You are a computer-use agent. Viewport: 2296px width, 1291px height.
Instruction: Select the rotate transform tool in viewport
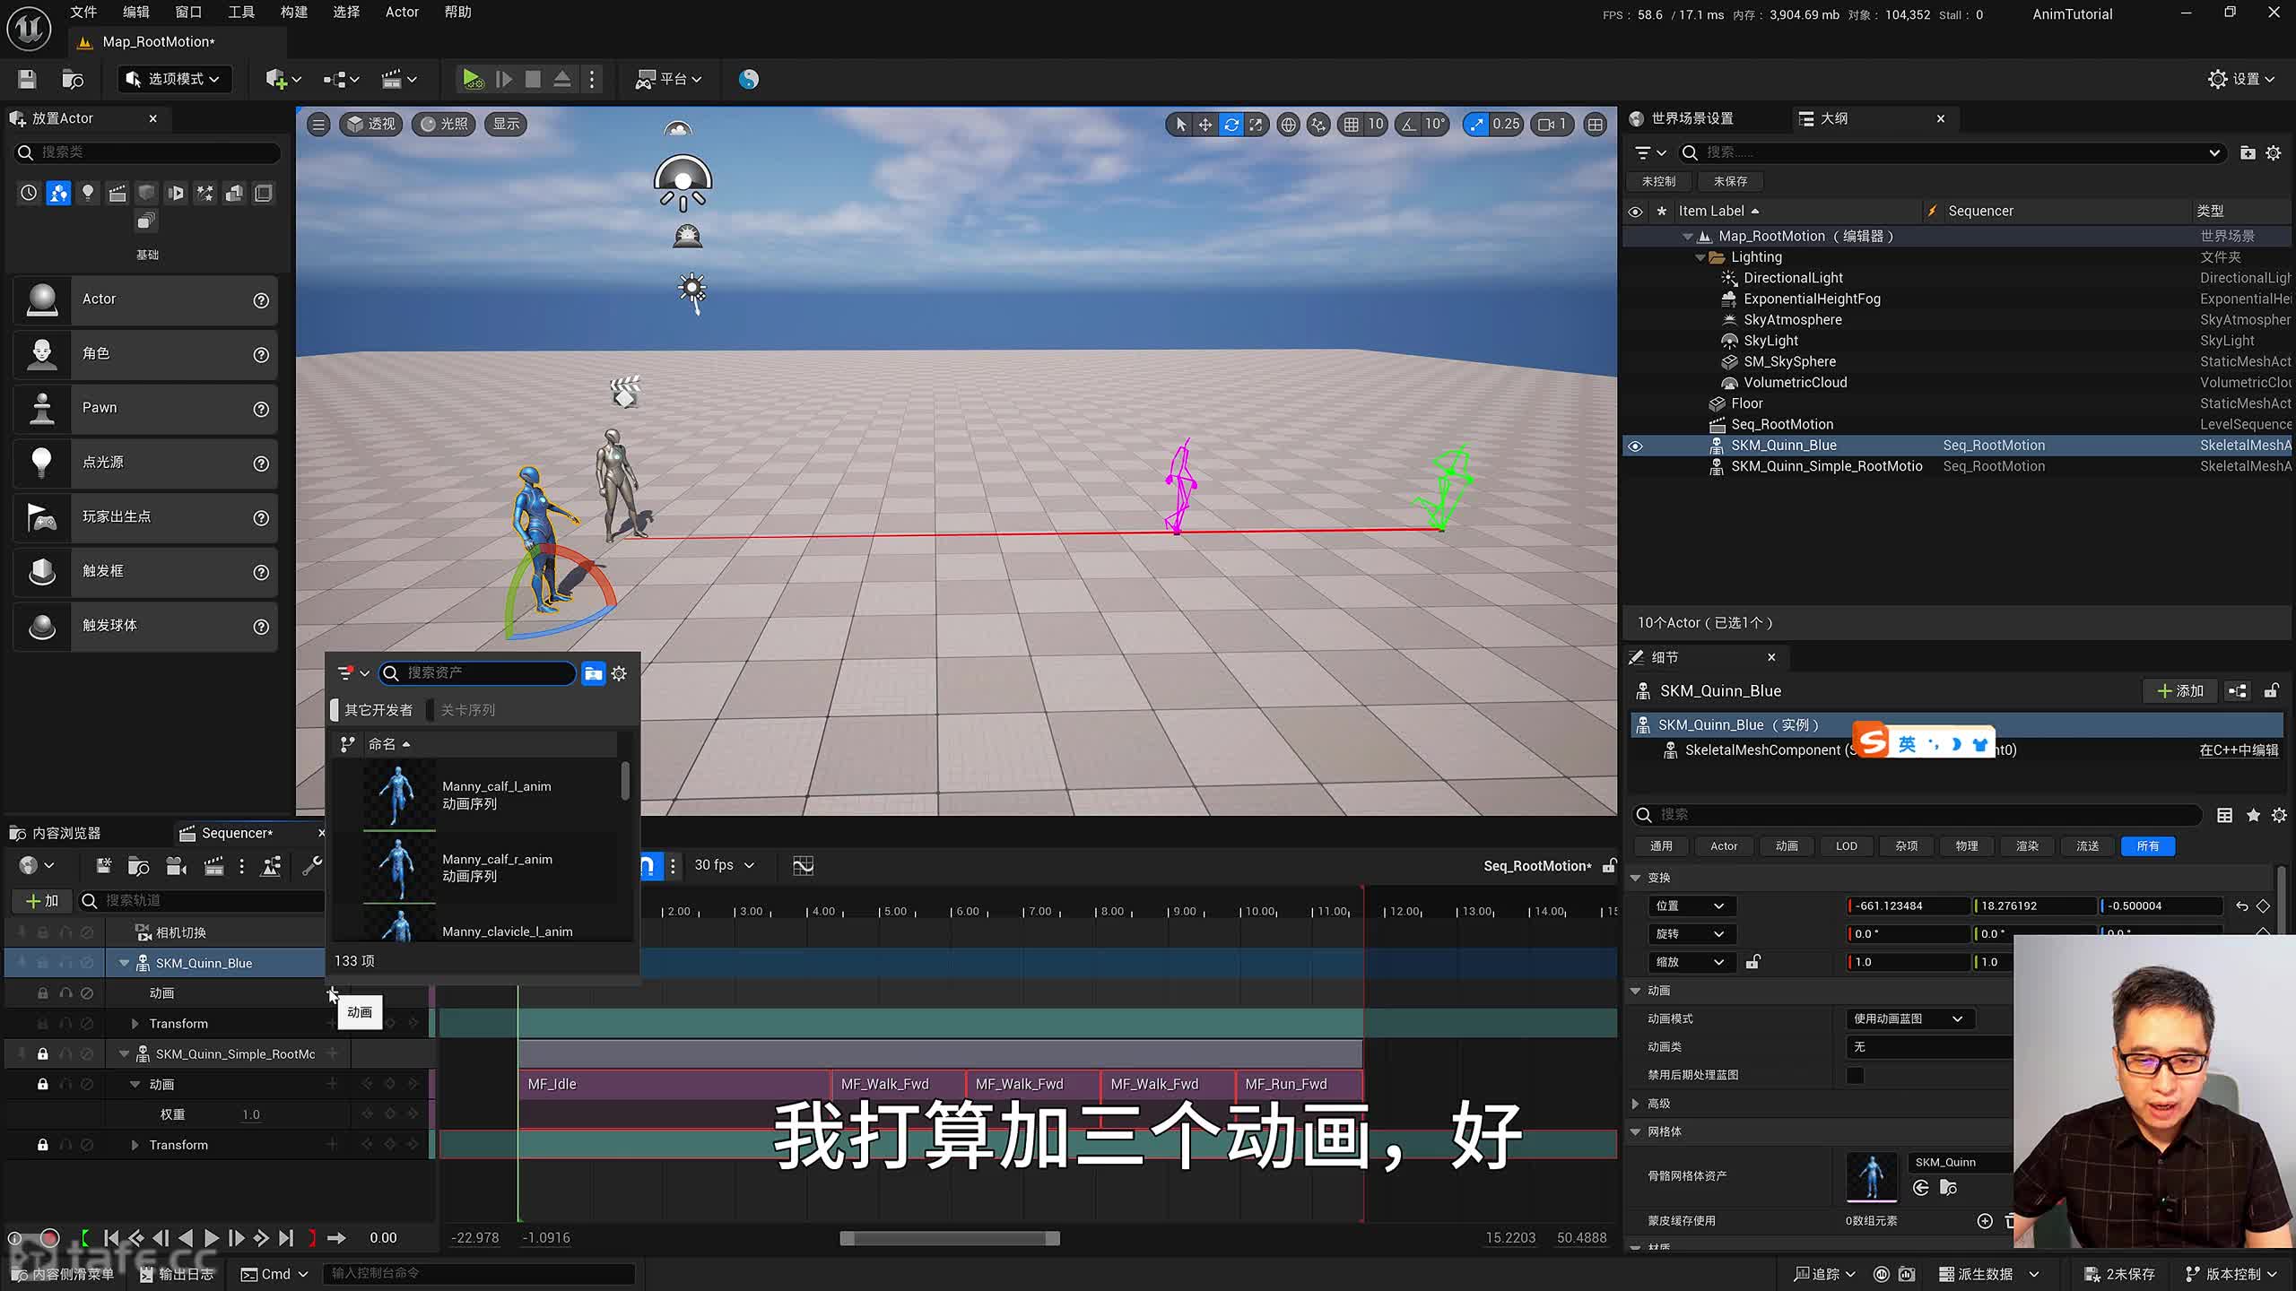click(x=1231, y=125)
